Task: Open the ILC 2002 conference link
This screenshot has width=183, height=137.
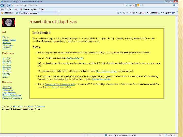Action: pyautogui.click(x=7, y=72)
